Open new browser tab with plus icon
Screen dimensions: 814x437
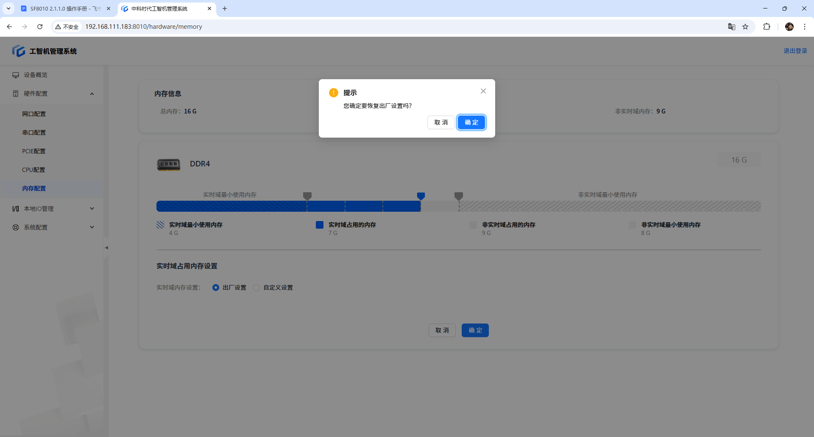(225, 8)
